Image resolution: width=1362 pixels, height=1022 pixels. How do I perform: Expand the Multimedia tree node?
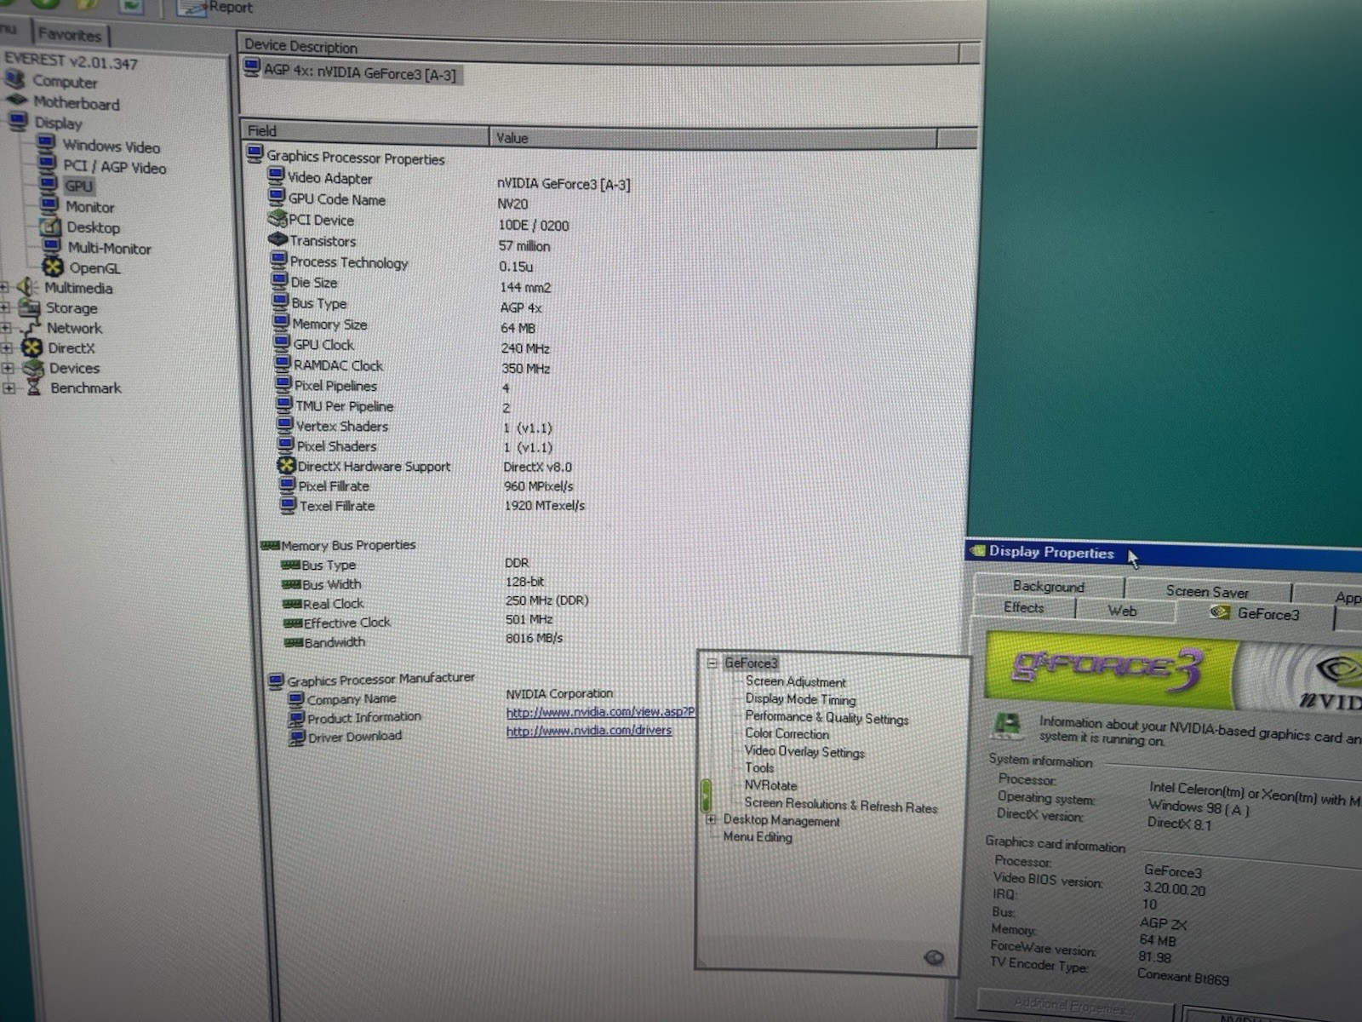coord(4,287)
